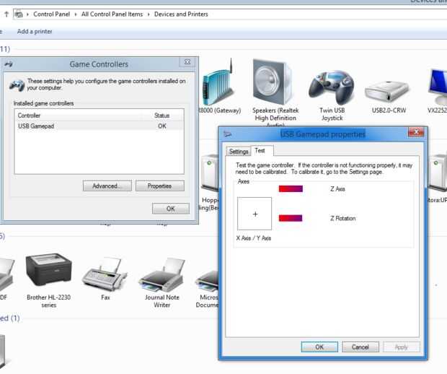Select the Journal Note Writer printer icon

(x=162, y=274)
